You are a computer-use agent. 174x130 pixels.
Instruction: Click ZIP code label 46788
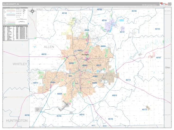[x=134, y=11]
